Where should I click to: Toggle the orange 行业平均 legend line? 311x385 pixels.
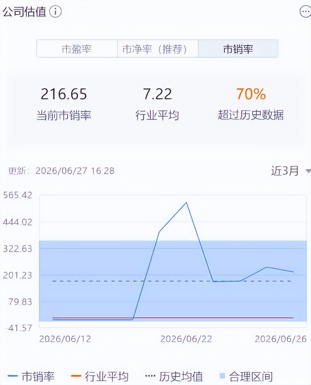tap(76, 376)
